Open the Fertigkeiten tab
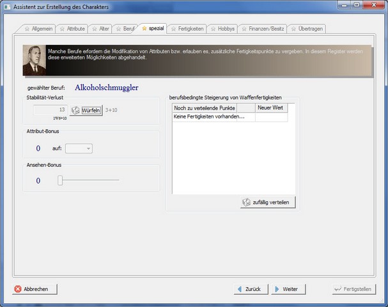Viewport: 388px width, 307px height. pos(187,29)
